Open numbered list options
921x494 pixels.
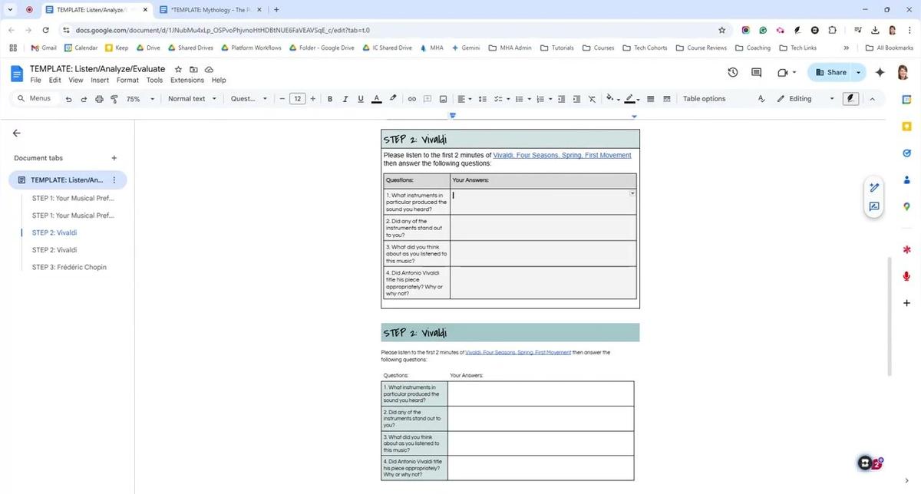coord(543,99)
